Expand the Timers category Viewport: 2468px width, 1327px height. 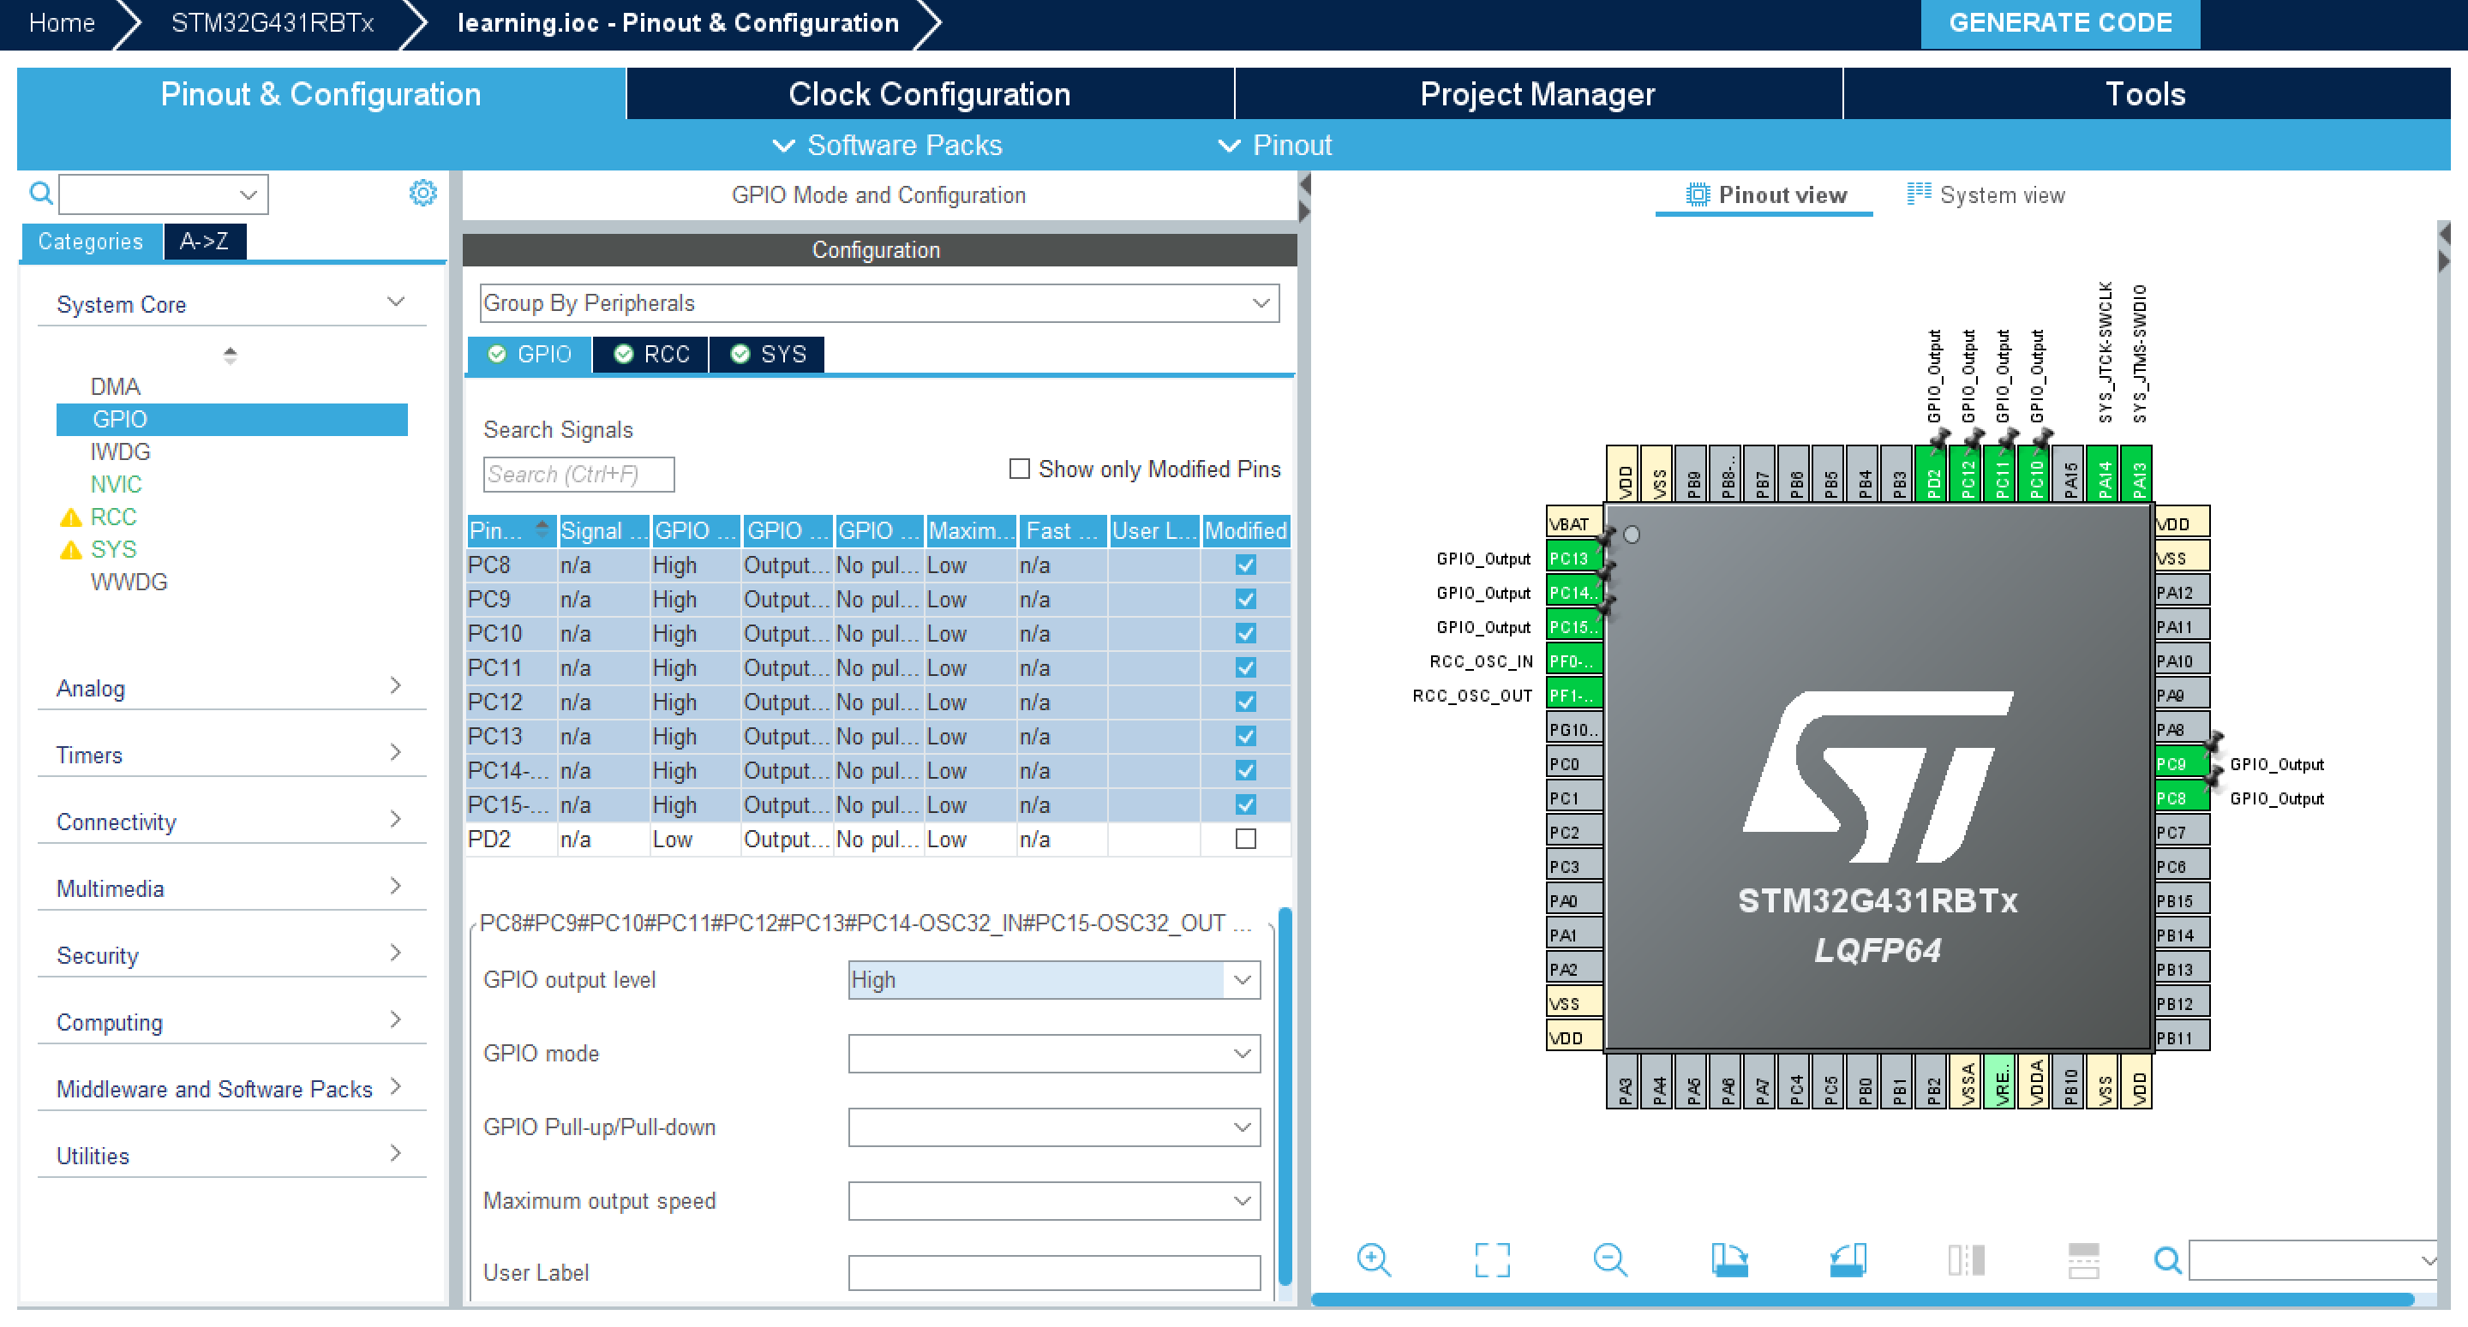230,754
